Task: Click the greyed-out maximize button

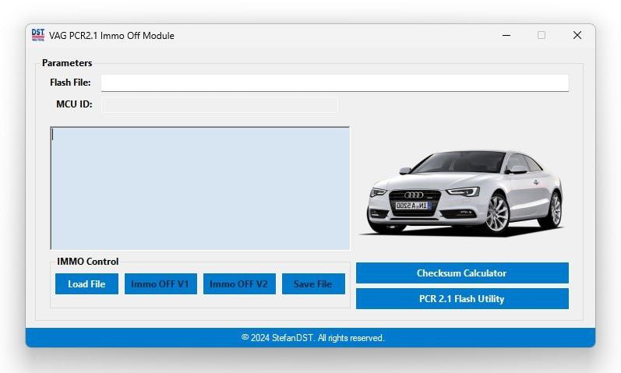Action: (541, 35)
